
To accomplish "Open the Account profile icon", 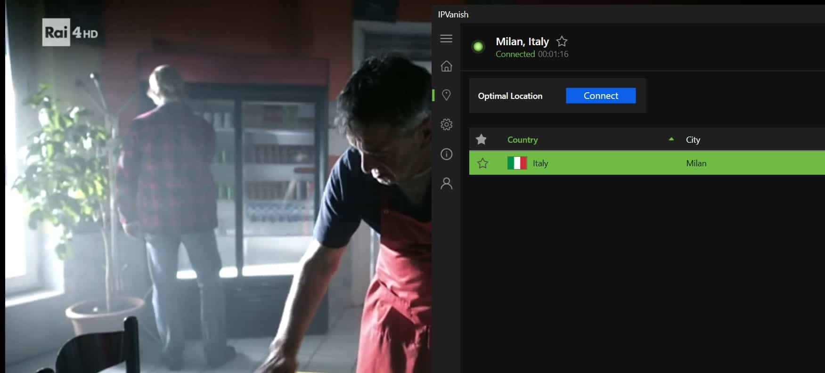I will [446, 183].
